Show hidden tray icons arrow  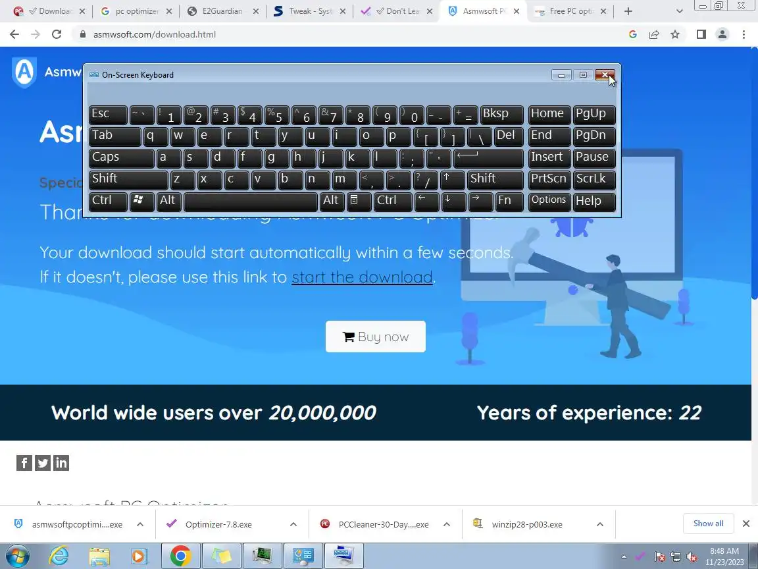(624, 557)
